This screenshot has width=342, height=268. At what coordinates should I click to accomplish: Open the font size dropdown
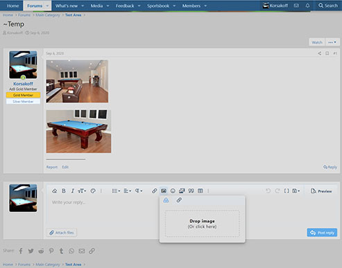82,191
